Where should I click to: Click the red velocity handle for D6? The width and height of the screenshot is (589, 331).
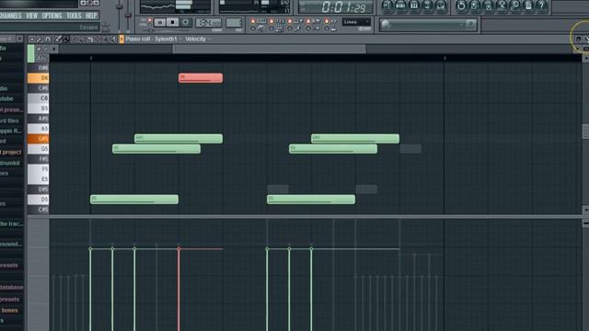point(179,249)
